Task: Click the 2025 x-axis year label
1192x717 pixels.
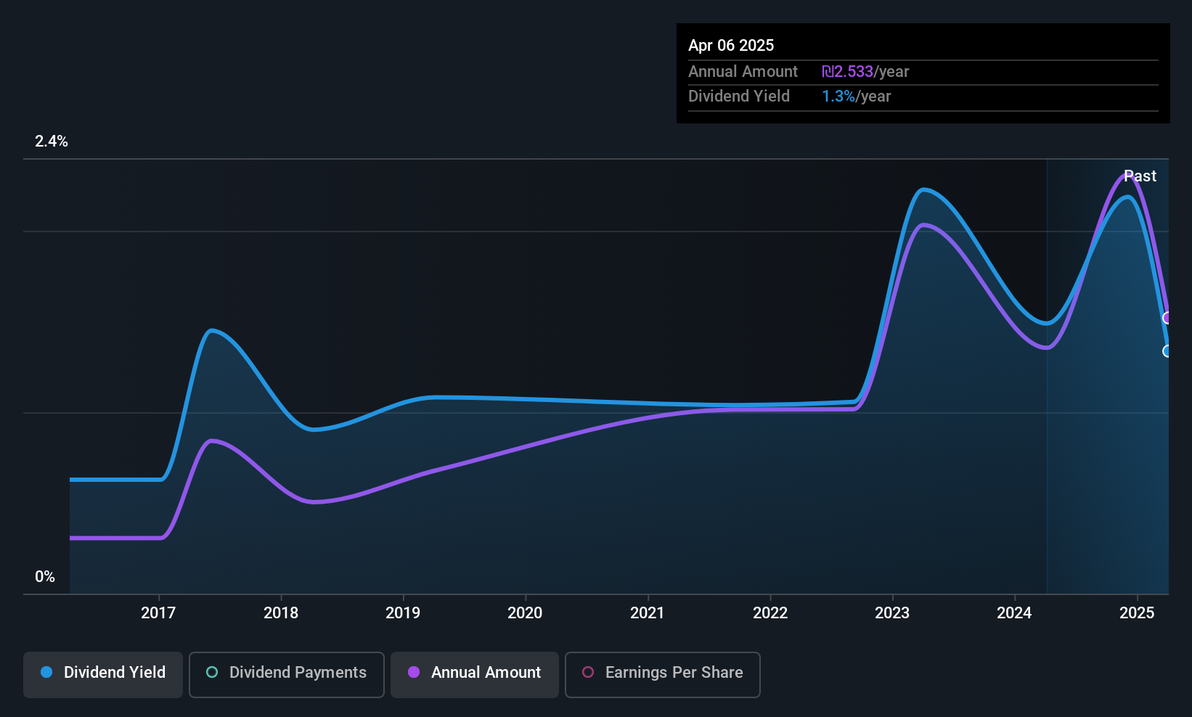Action: (1137, 613)
